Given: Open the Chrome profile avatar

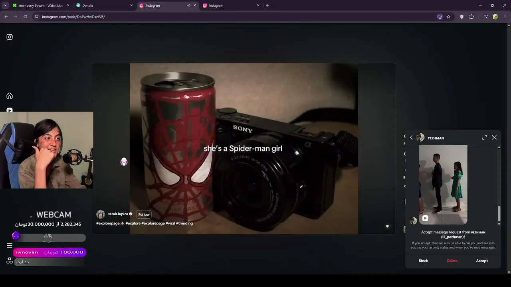Looking at the screenshot, I should [495, 17].
